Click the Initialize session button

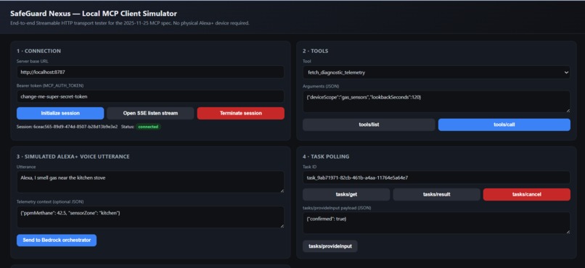[60, 113]
